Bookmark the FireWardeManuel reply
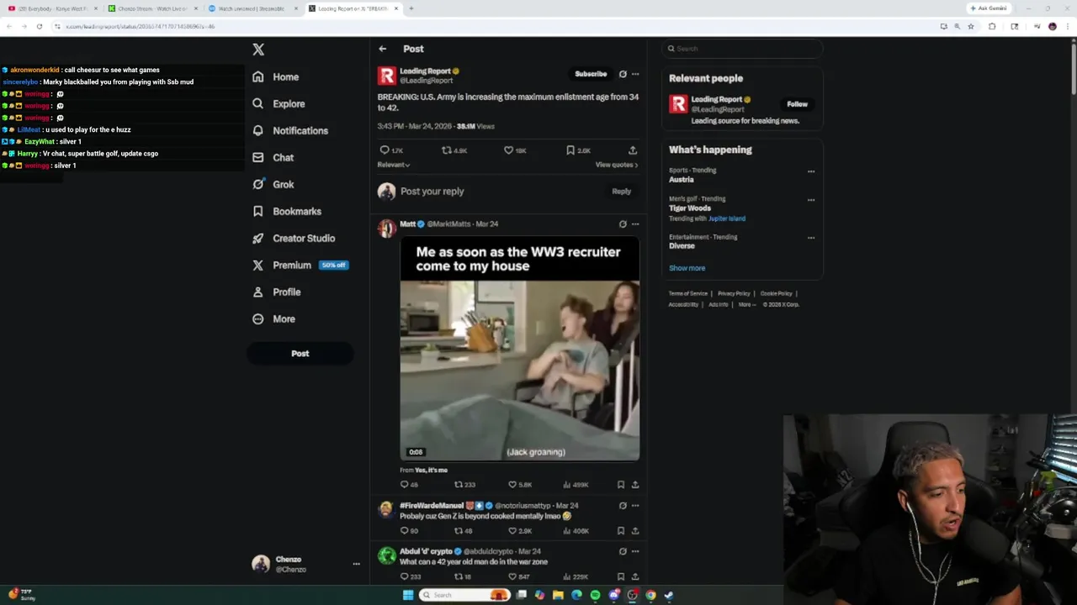The image size is (1077, 605). pos(621,531)
